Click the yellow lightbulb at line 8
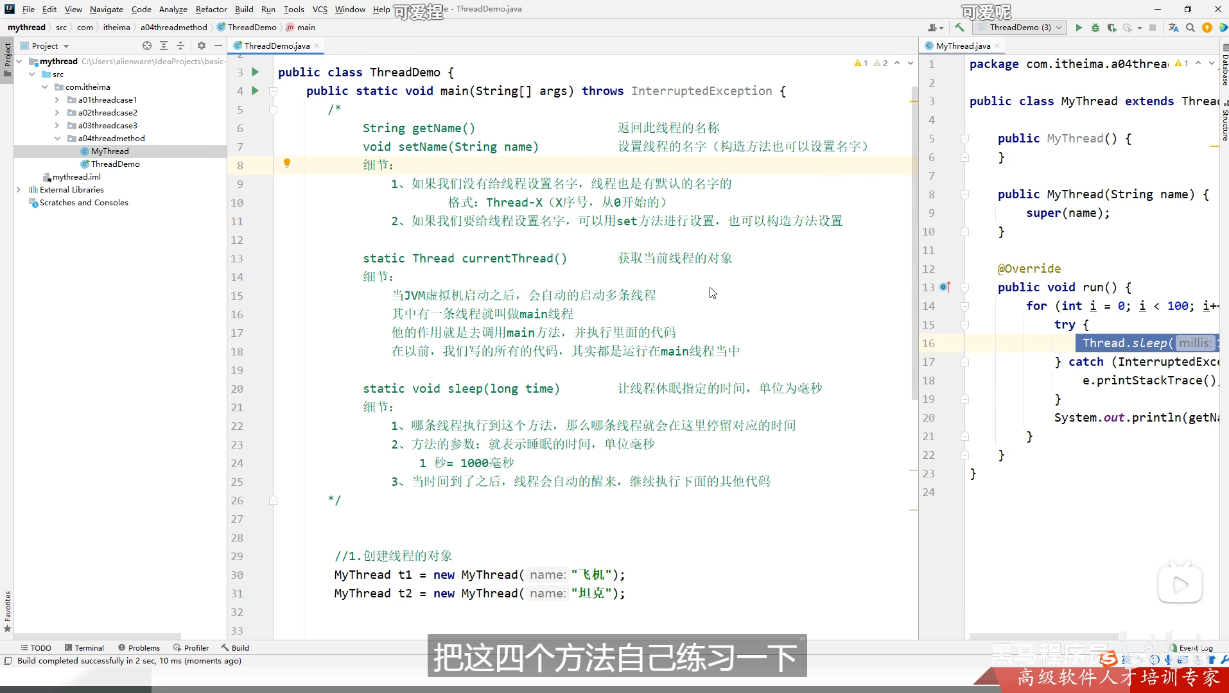Screen dimensions: 1229x693 (287, 164)
